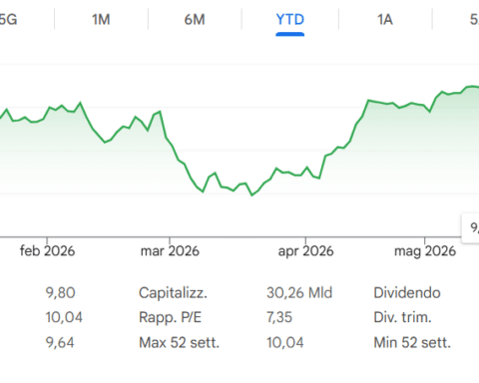Click the 'Dividendo' label
The image size is (479, 383).
coord(407,293)
